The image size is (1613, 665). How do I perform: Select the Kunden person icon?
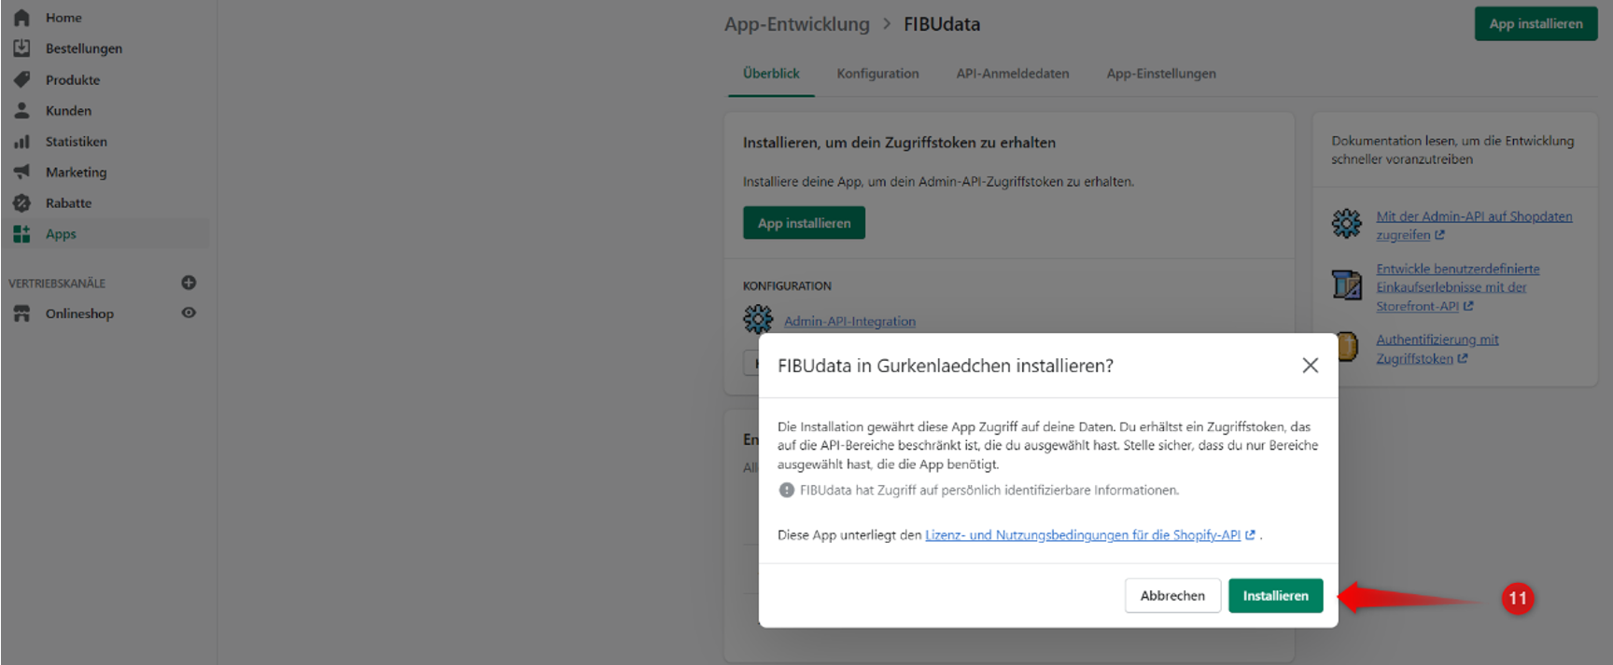click(x=21, y=110)
